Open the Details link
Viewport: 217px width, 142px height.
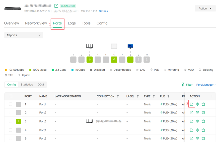point(103,11)
